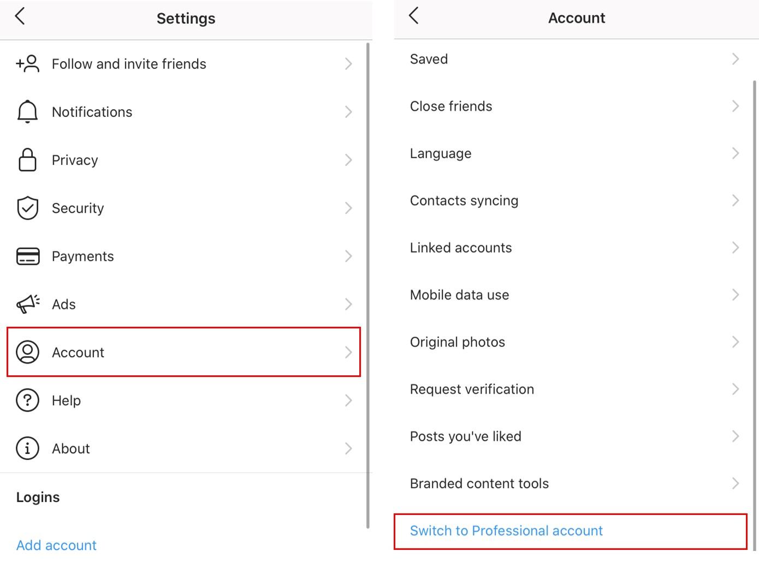Image resolution: width=759 pixels, height=569 pixels.
Task: Tap the Payments card icon
Action: [27, 256]
